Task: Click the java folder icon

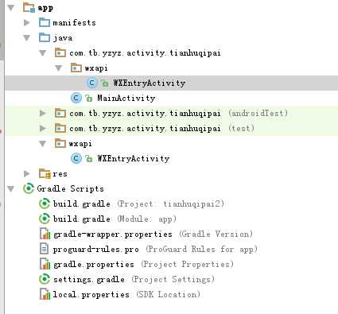Action: click(x=44, y=37)
